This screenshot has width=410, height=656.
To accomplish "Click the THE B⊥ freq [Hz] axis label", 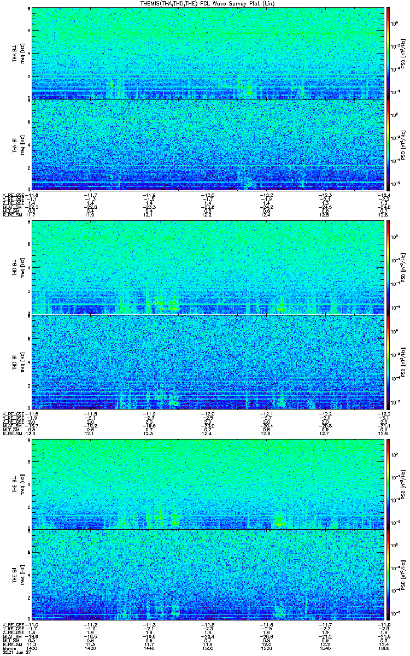I will click(x=22, y=484).
